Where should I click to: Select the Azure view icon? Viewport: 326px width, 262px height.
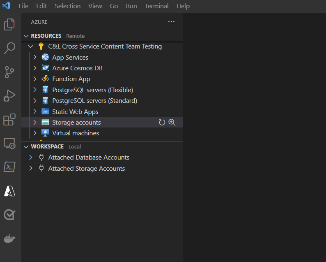(x=9, y=191)
